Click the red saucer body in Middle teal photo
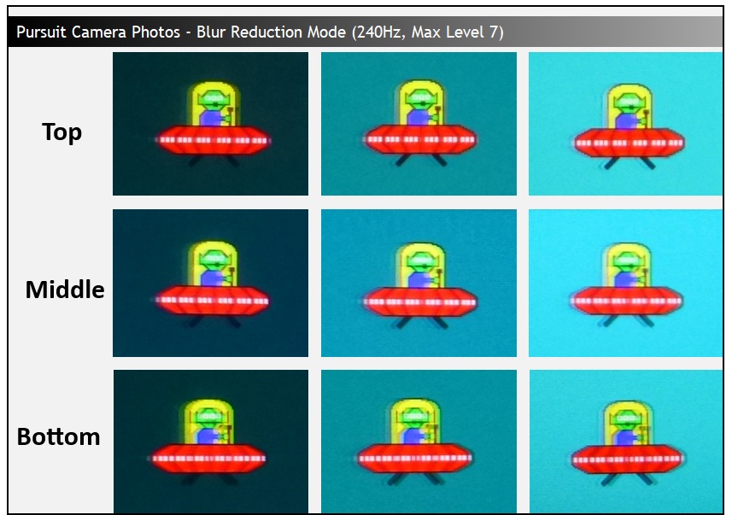 coord(419,301)
